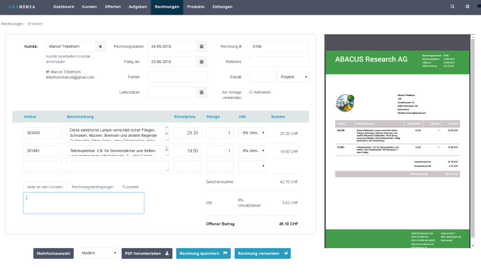Viewport: 481px width, 280px height.
Task: Click Kunde anschauen link
Action: click(68, 59)
